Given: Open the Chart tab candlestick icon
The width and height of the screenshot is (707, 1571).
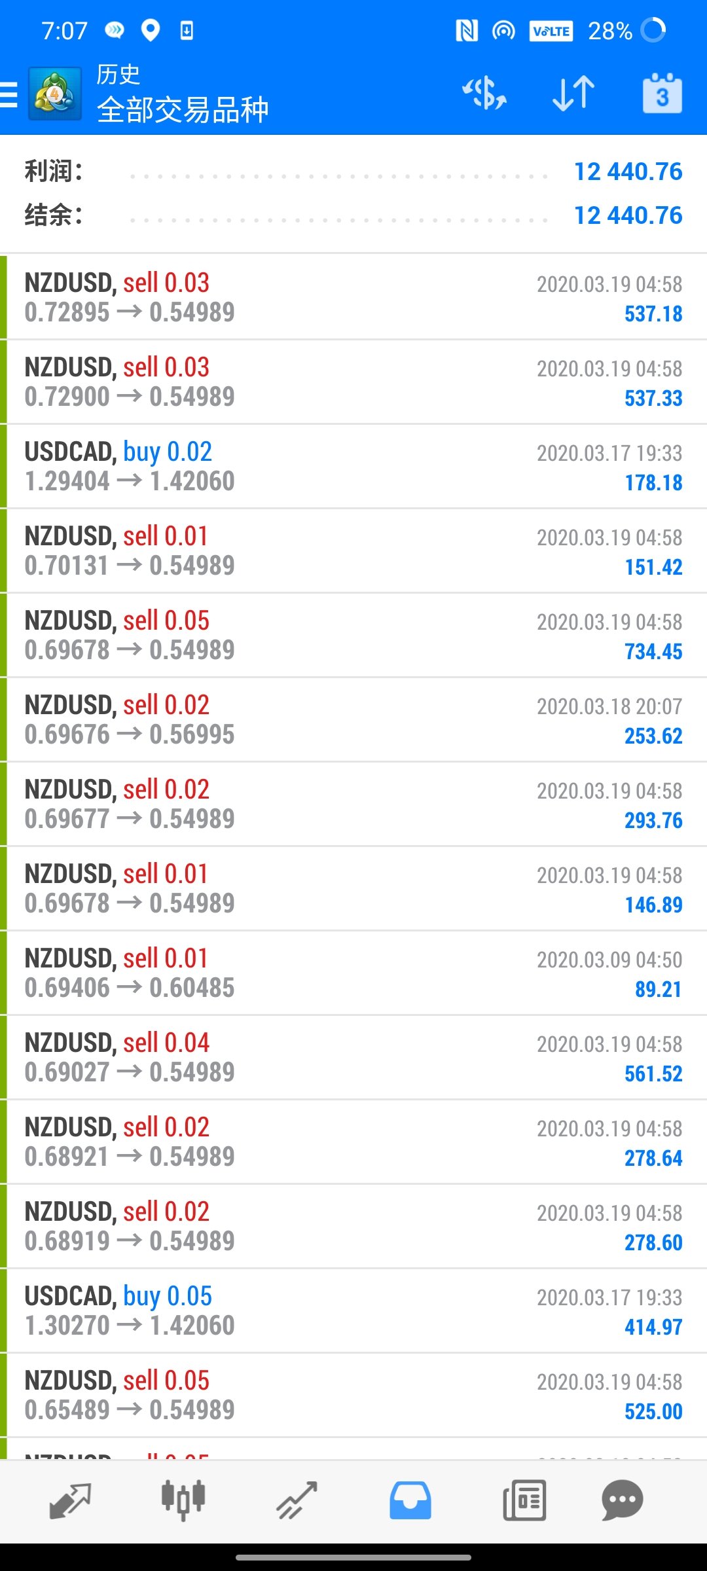Looking at the screenshot, I should 183,1500.
